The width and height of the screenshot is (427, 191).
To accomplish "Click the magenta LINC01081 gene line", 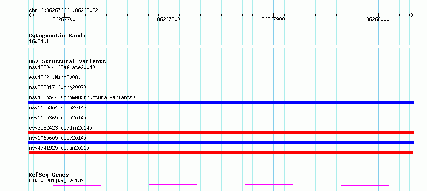I will [221, 185].
